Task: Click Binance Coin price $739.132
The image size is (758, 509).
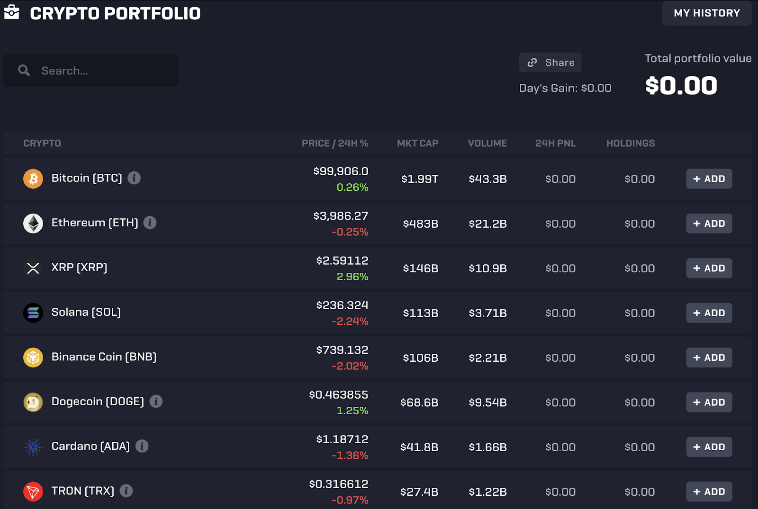Action: (x=342, y=350)
